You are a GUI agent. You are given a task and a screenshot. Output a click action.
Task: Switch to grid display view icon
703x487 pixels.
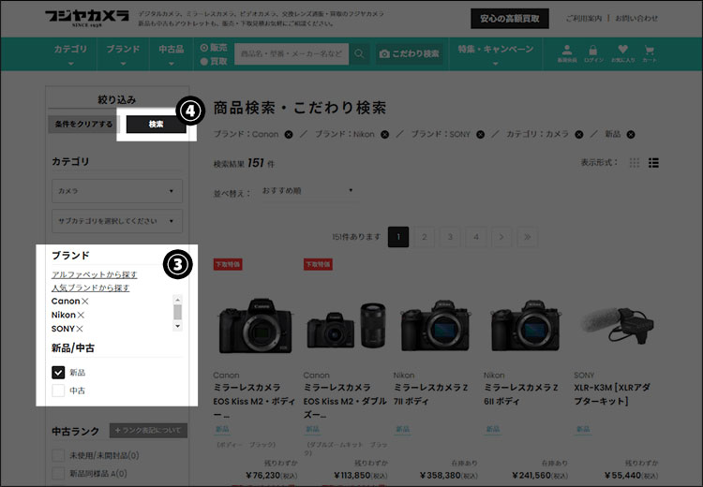[x=634, y=163]
